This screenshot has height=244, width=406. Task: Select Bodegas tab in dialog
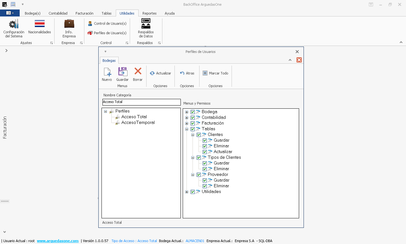coord(109,61)
